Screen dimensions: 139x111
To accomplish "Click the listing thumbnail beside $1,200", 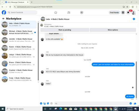I will coord(42,25).
